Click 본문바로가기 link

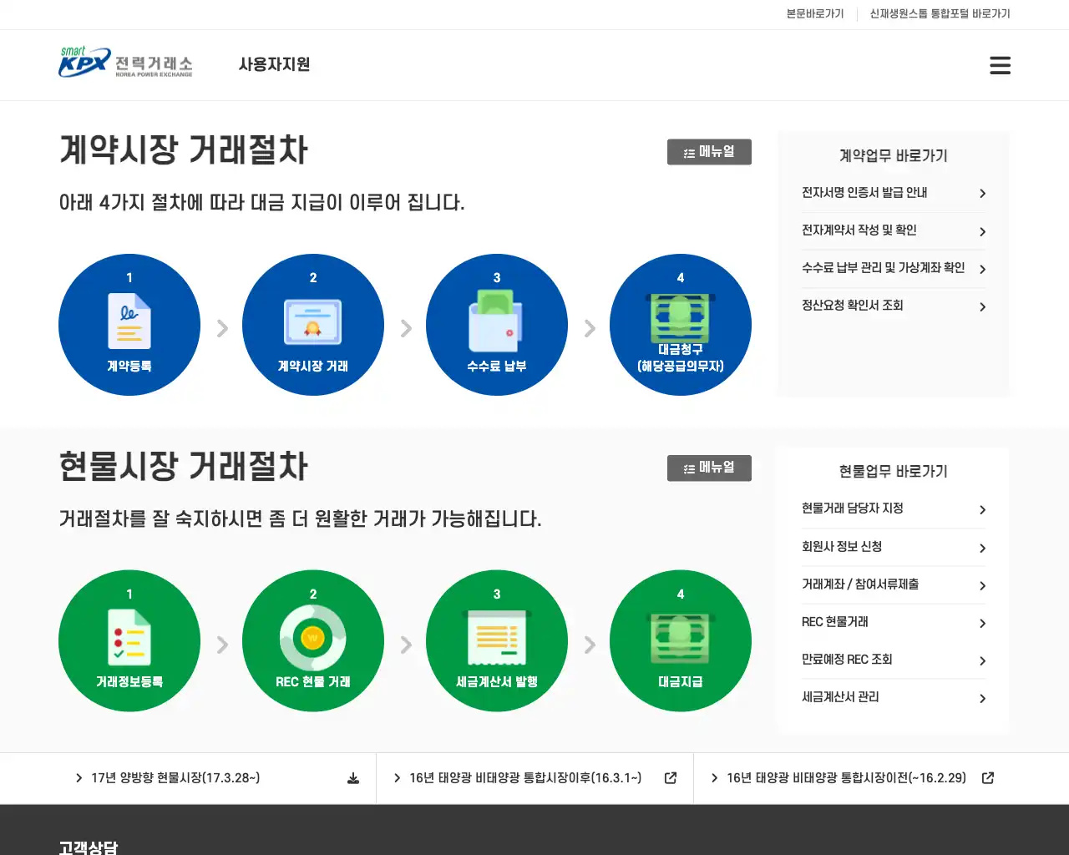pyautogui.click(x=815, y=14)
